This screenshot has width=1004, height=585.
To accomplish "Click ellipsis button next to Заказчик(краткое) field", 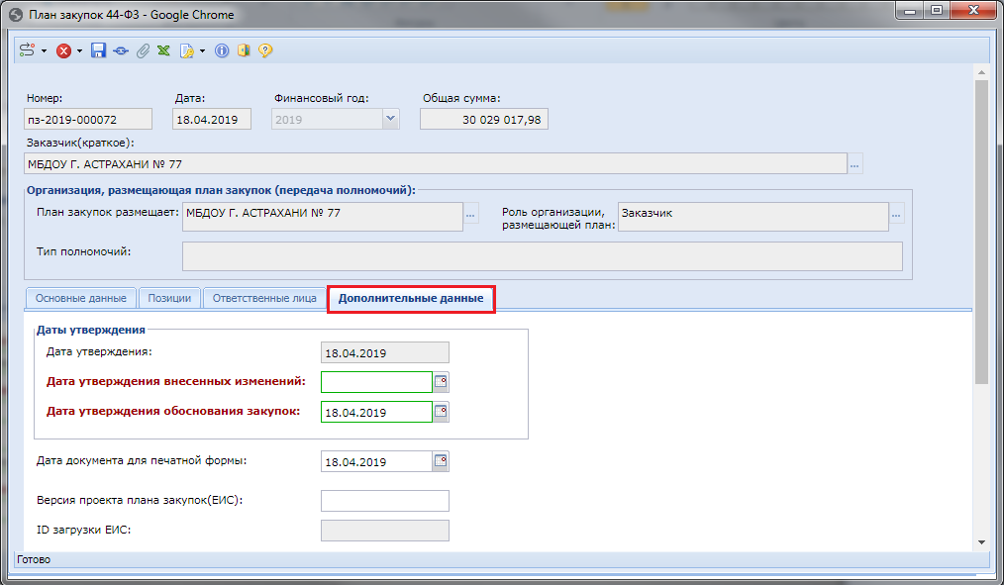I will click(856, 163).
